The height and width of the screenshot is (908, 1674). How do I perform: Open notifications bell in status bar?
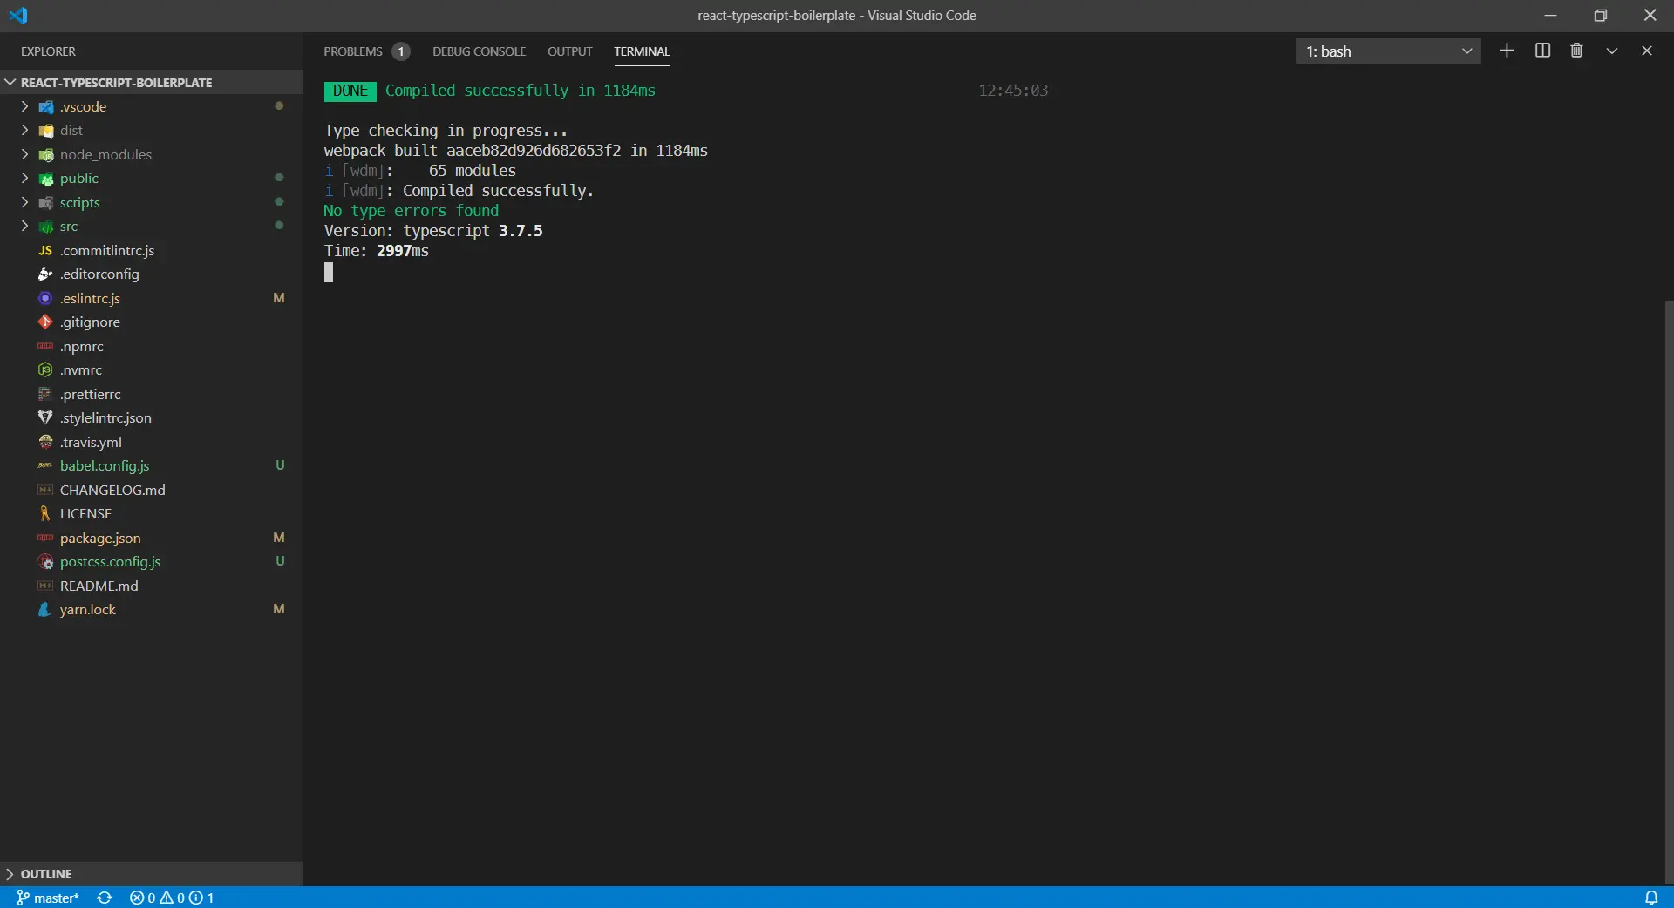[x=1651, y=898]
